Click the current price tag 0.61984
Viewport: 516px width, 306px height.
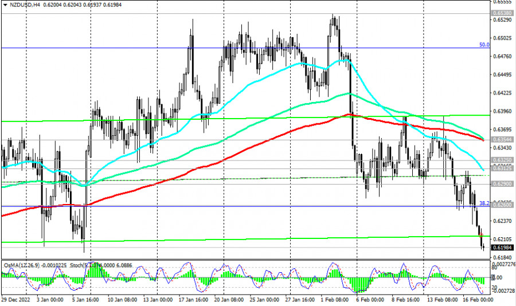(x=502, y=248)
